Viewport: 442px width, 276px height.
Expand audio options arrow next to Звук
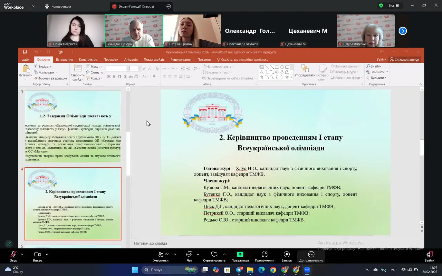tap(22, 254)
